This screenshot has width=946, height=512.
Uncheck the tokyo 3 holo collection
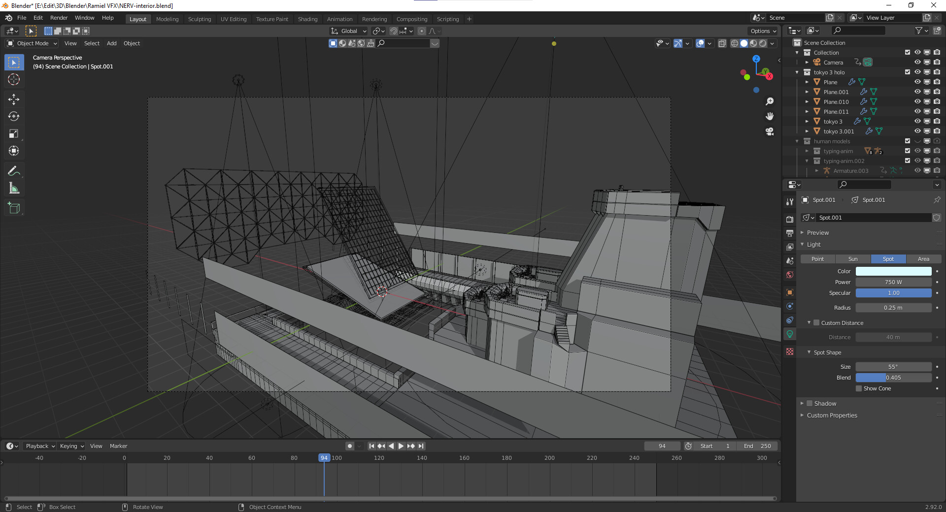907,72
